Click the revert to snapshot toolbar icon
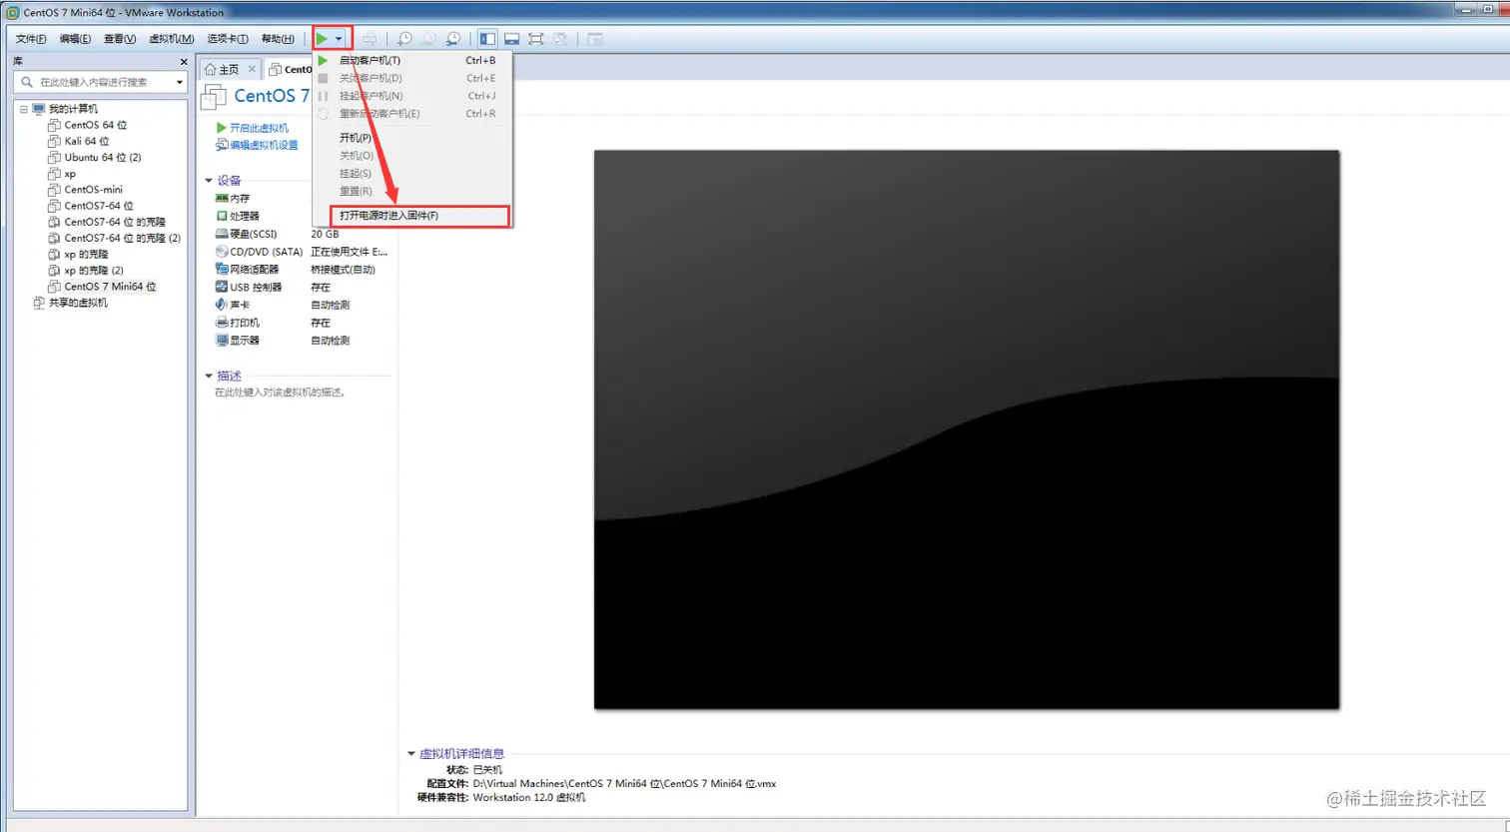1510x832 pixels. (428, 39)
